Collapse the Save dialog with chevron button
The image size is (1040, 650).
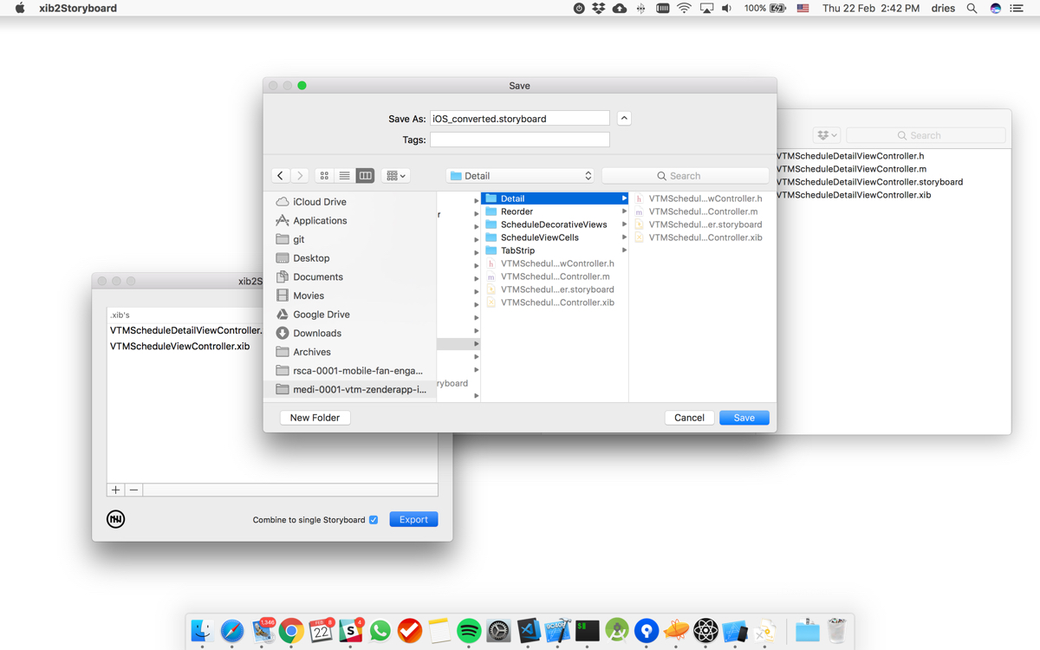click(x=624, y=118)
